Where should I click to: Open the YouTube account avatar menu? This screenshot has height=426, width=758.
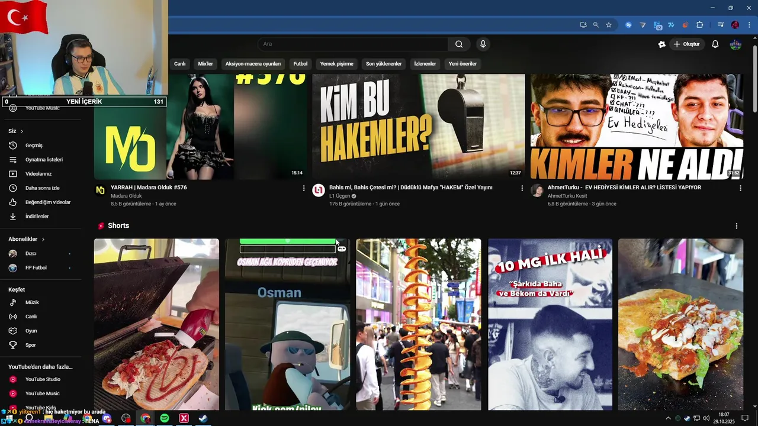point(735,44)
